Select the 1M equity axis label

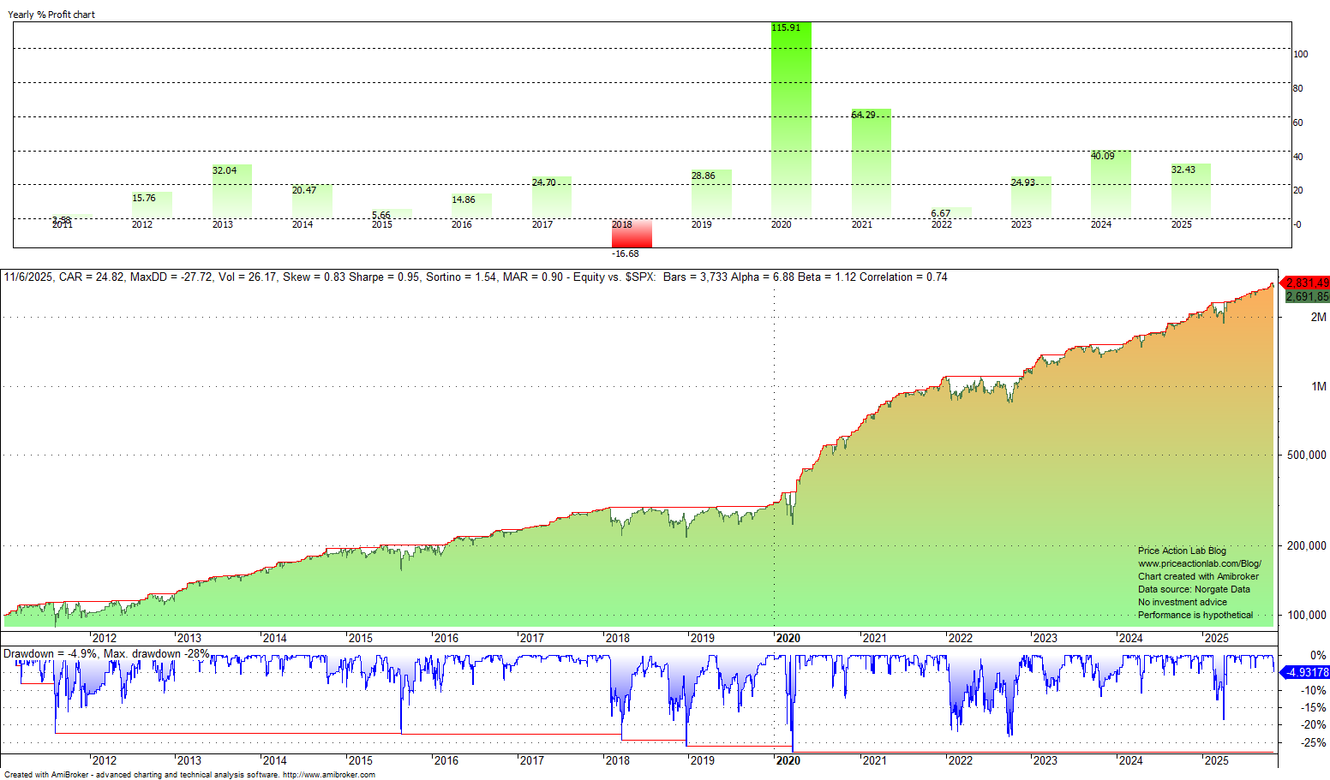pos(1318,386)
